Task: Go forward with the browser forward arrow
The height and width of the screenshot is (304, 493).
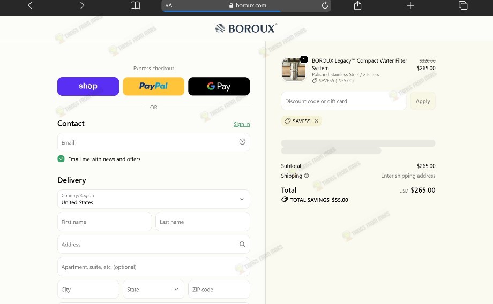Action: click(82, 5)
